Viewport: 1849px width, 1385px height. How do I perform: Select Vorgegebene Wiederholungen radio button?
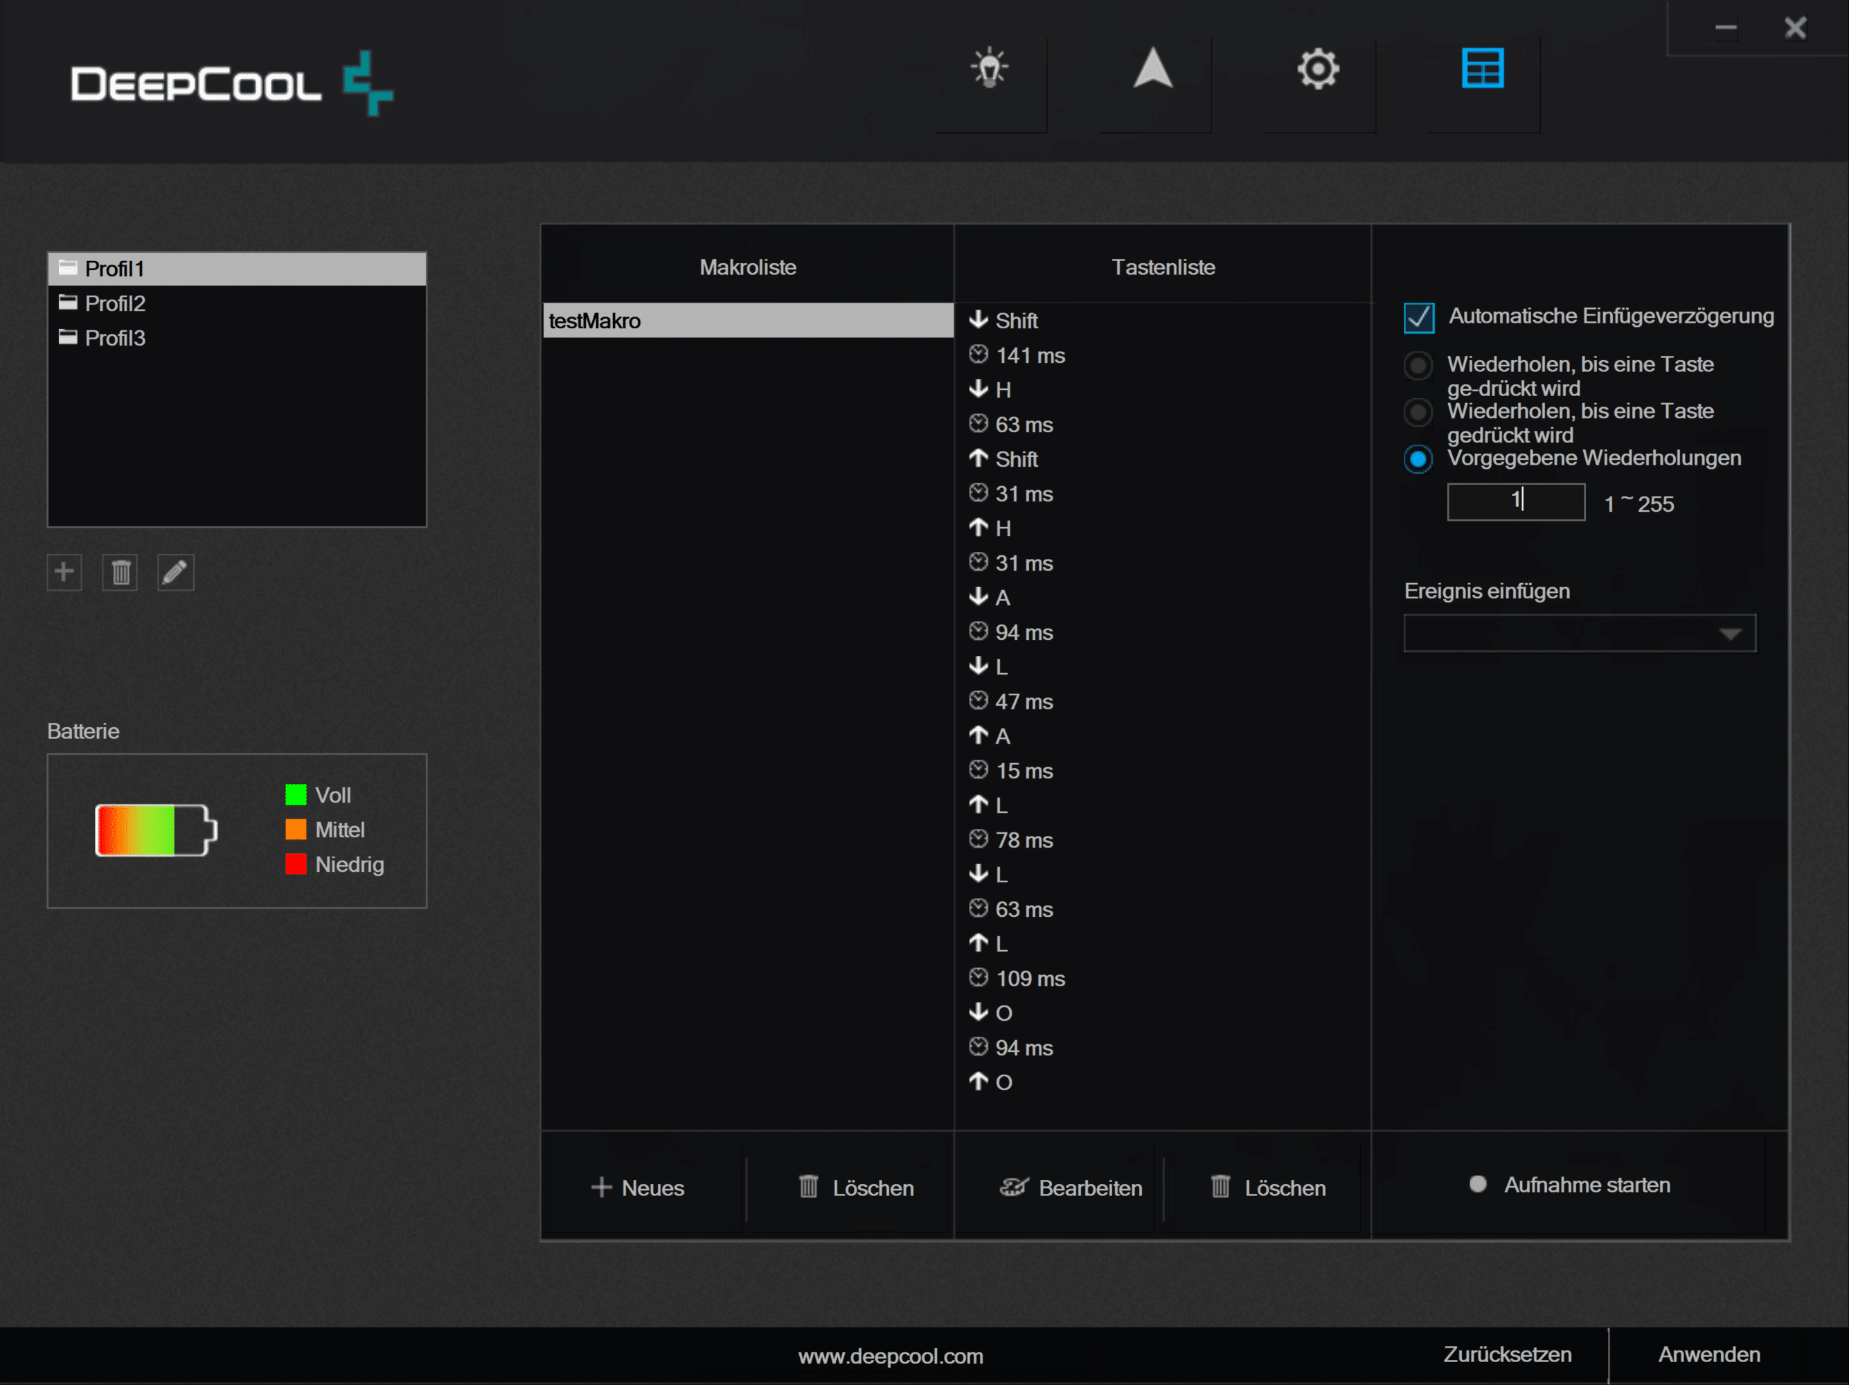click(1418, 459)
